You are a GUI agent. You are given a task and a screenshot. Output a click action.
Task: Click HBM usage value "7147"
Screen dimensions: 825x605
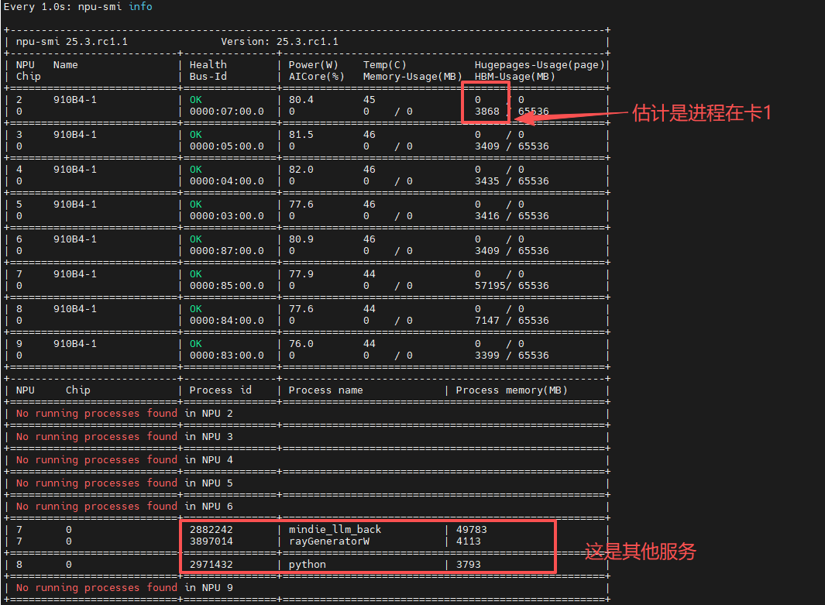pyautogui.click(x=486, y=321)
